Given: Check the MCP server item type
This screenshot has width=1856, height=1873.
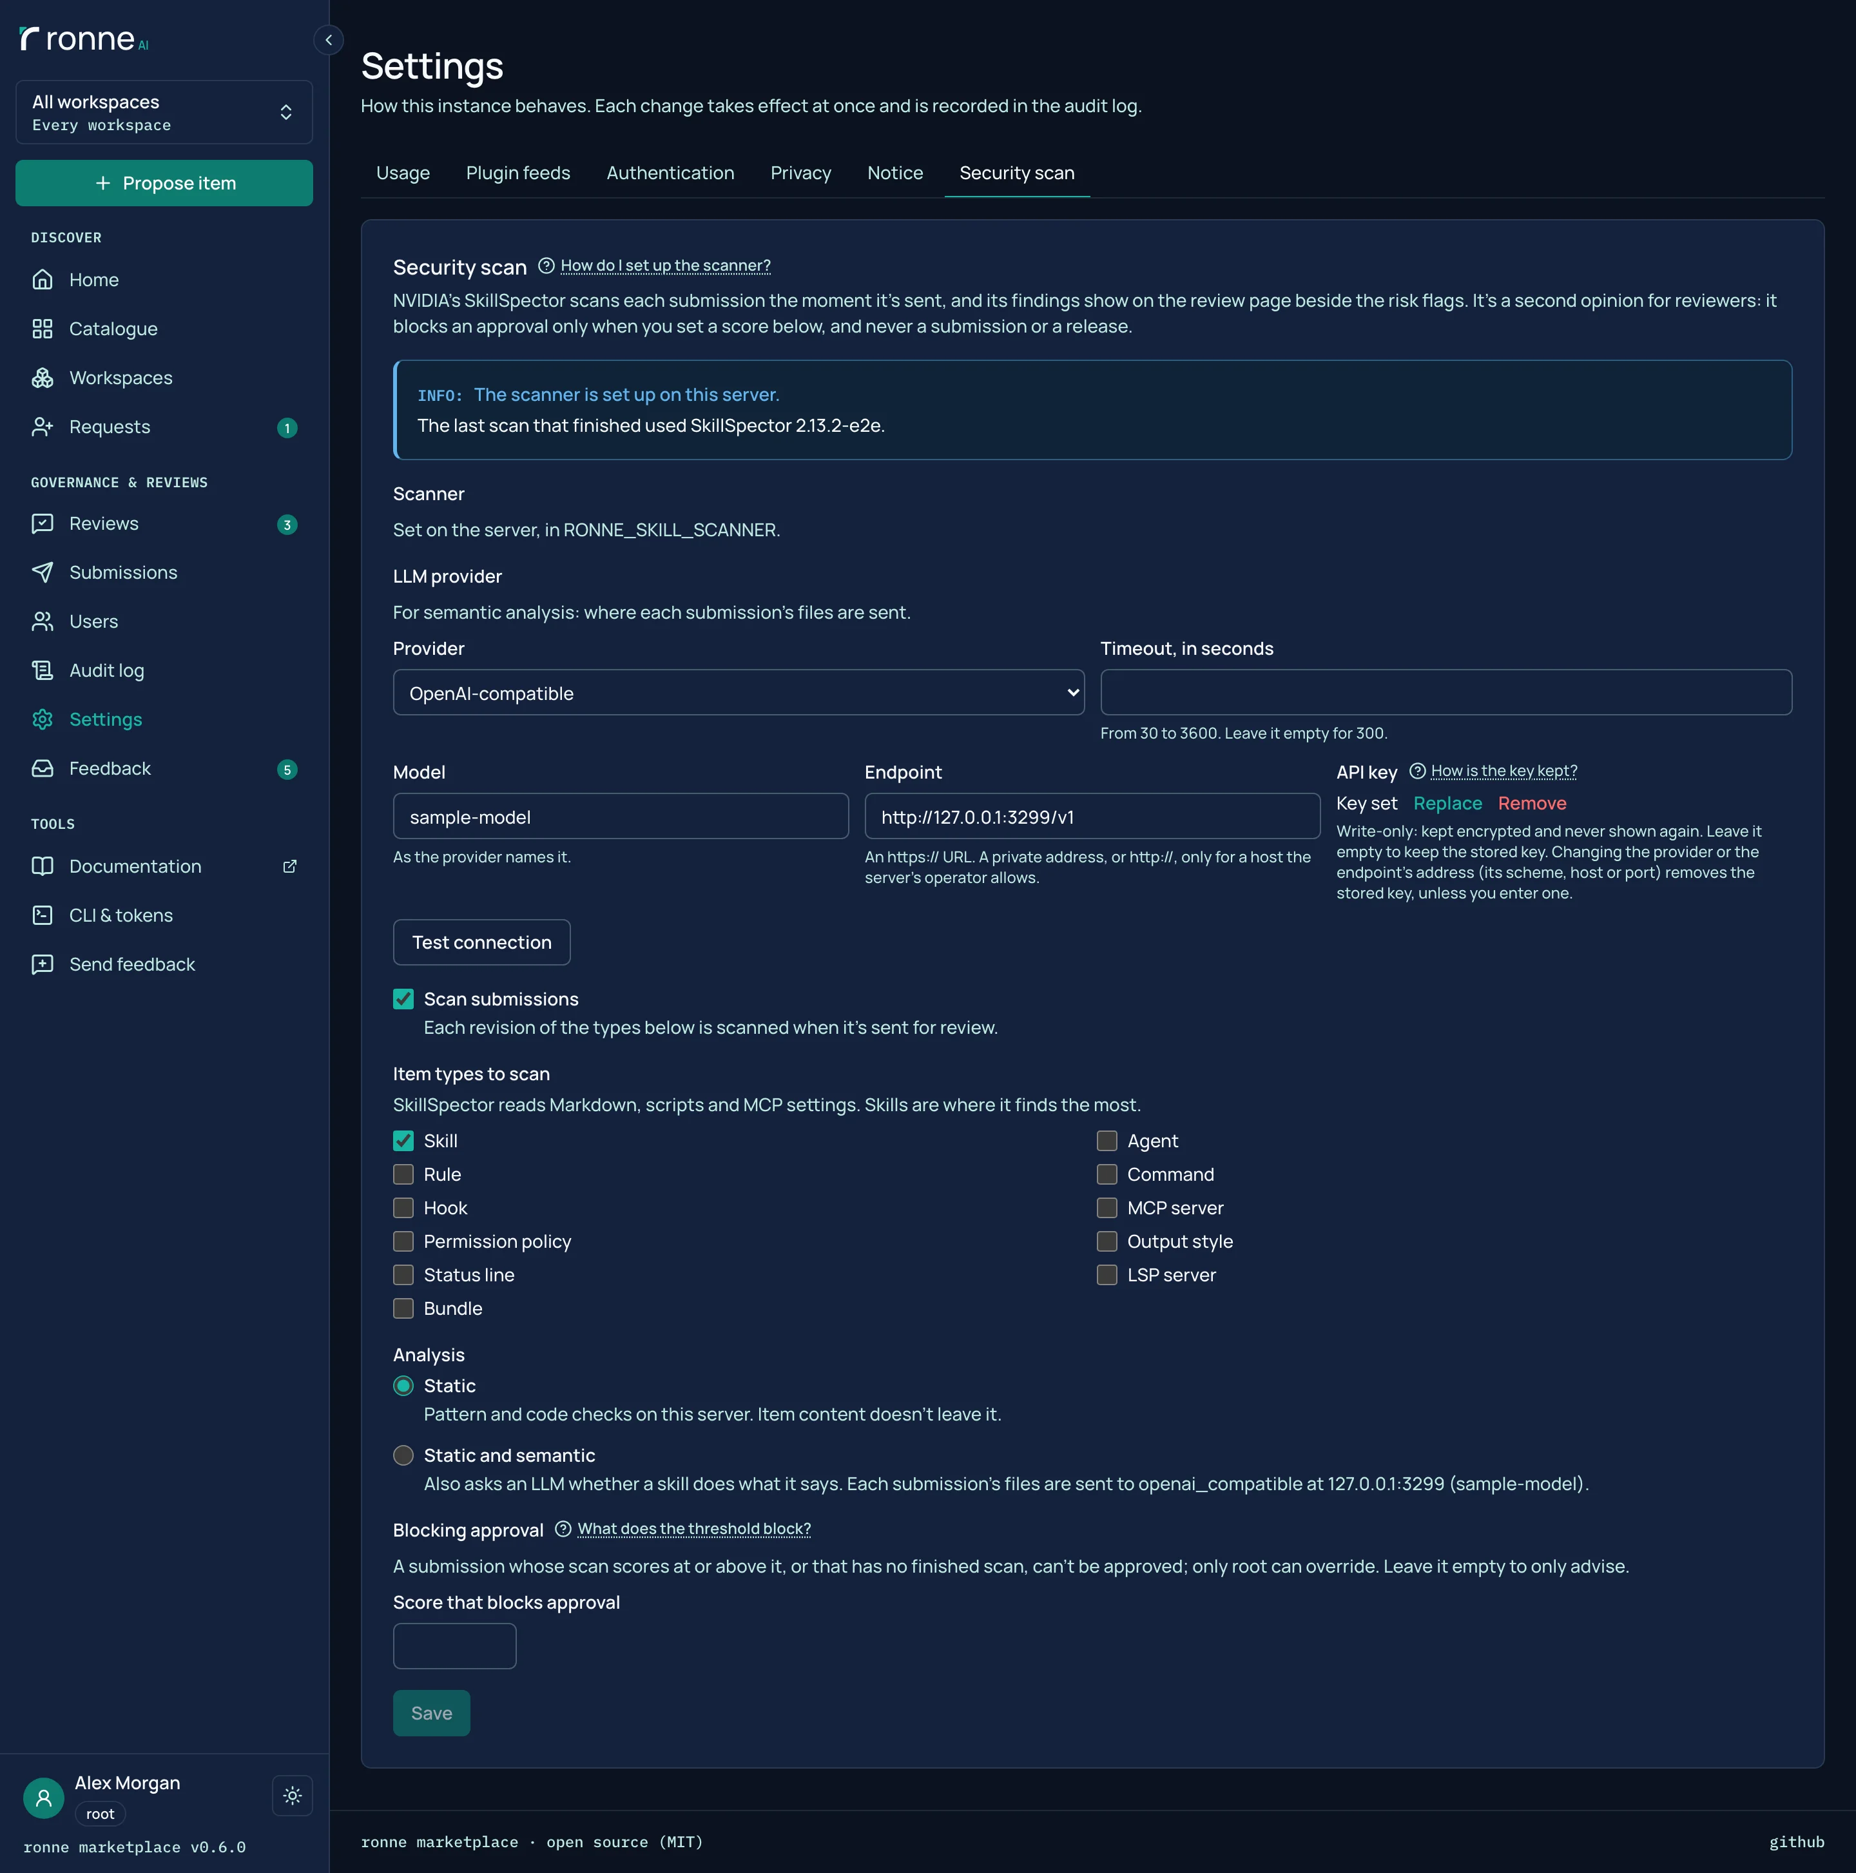Looking at the screenshot, I should pyautogui.click(x=1107, y=1208).
